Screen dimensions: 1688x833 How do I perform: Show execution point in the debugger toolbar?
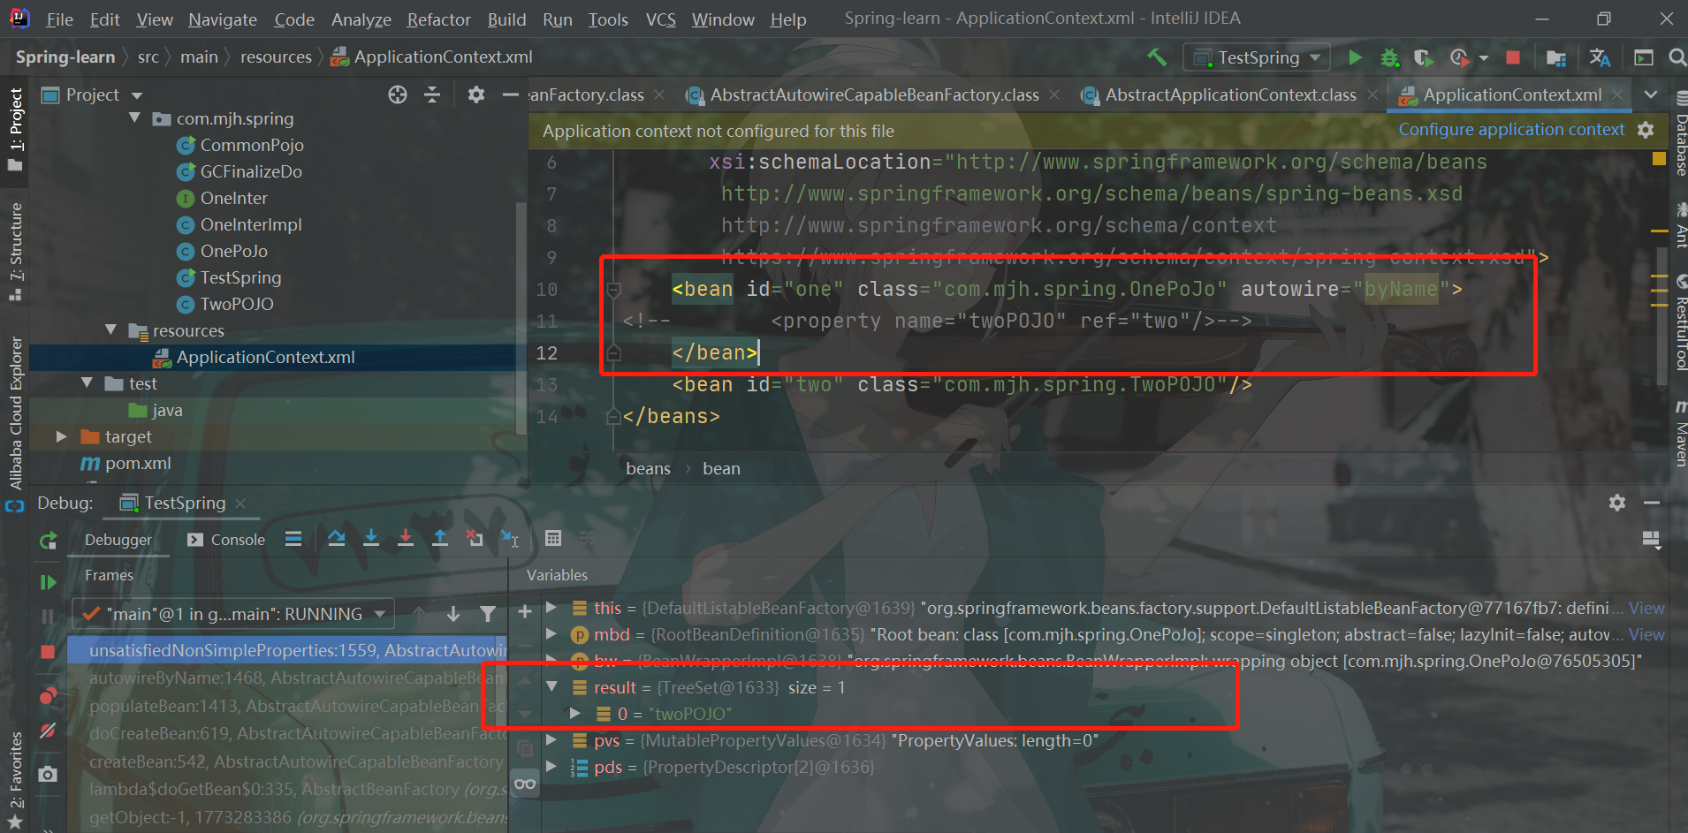pyautogui.click(x=293, y=539)
